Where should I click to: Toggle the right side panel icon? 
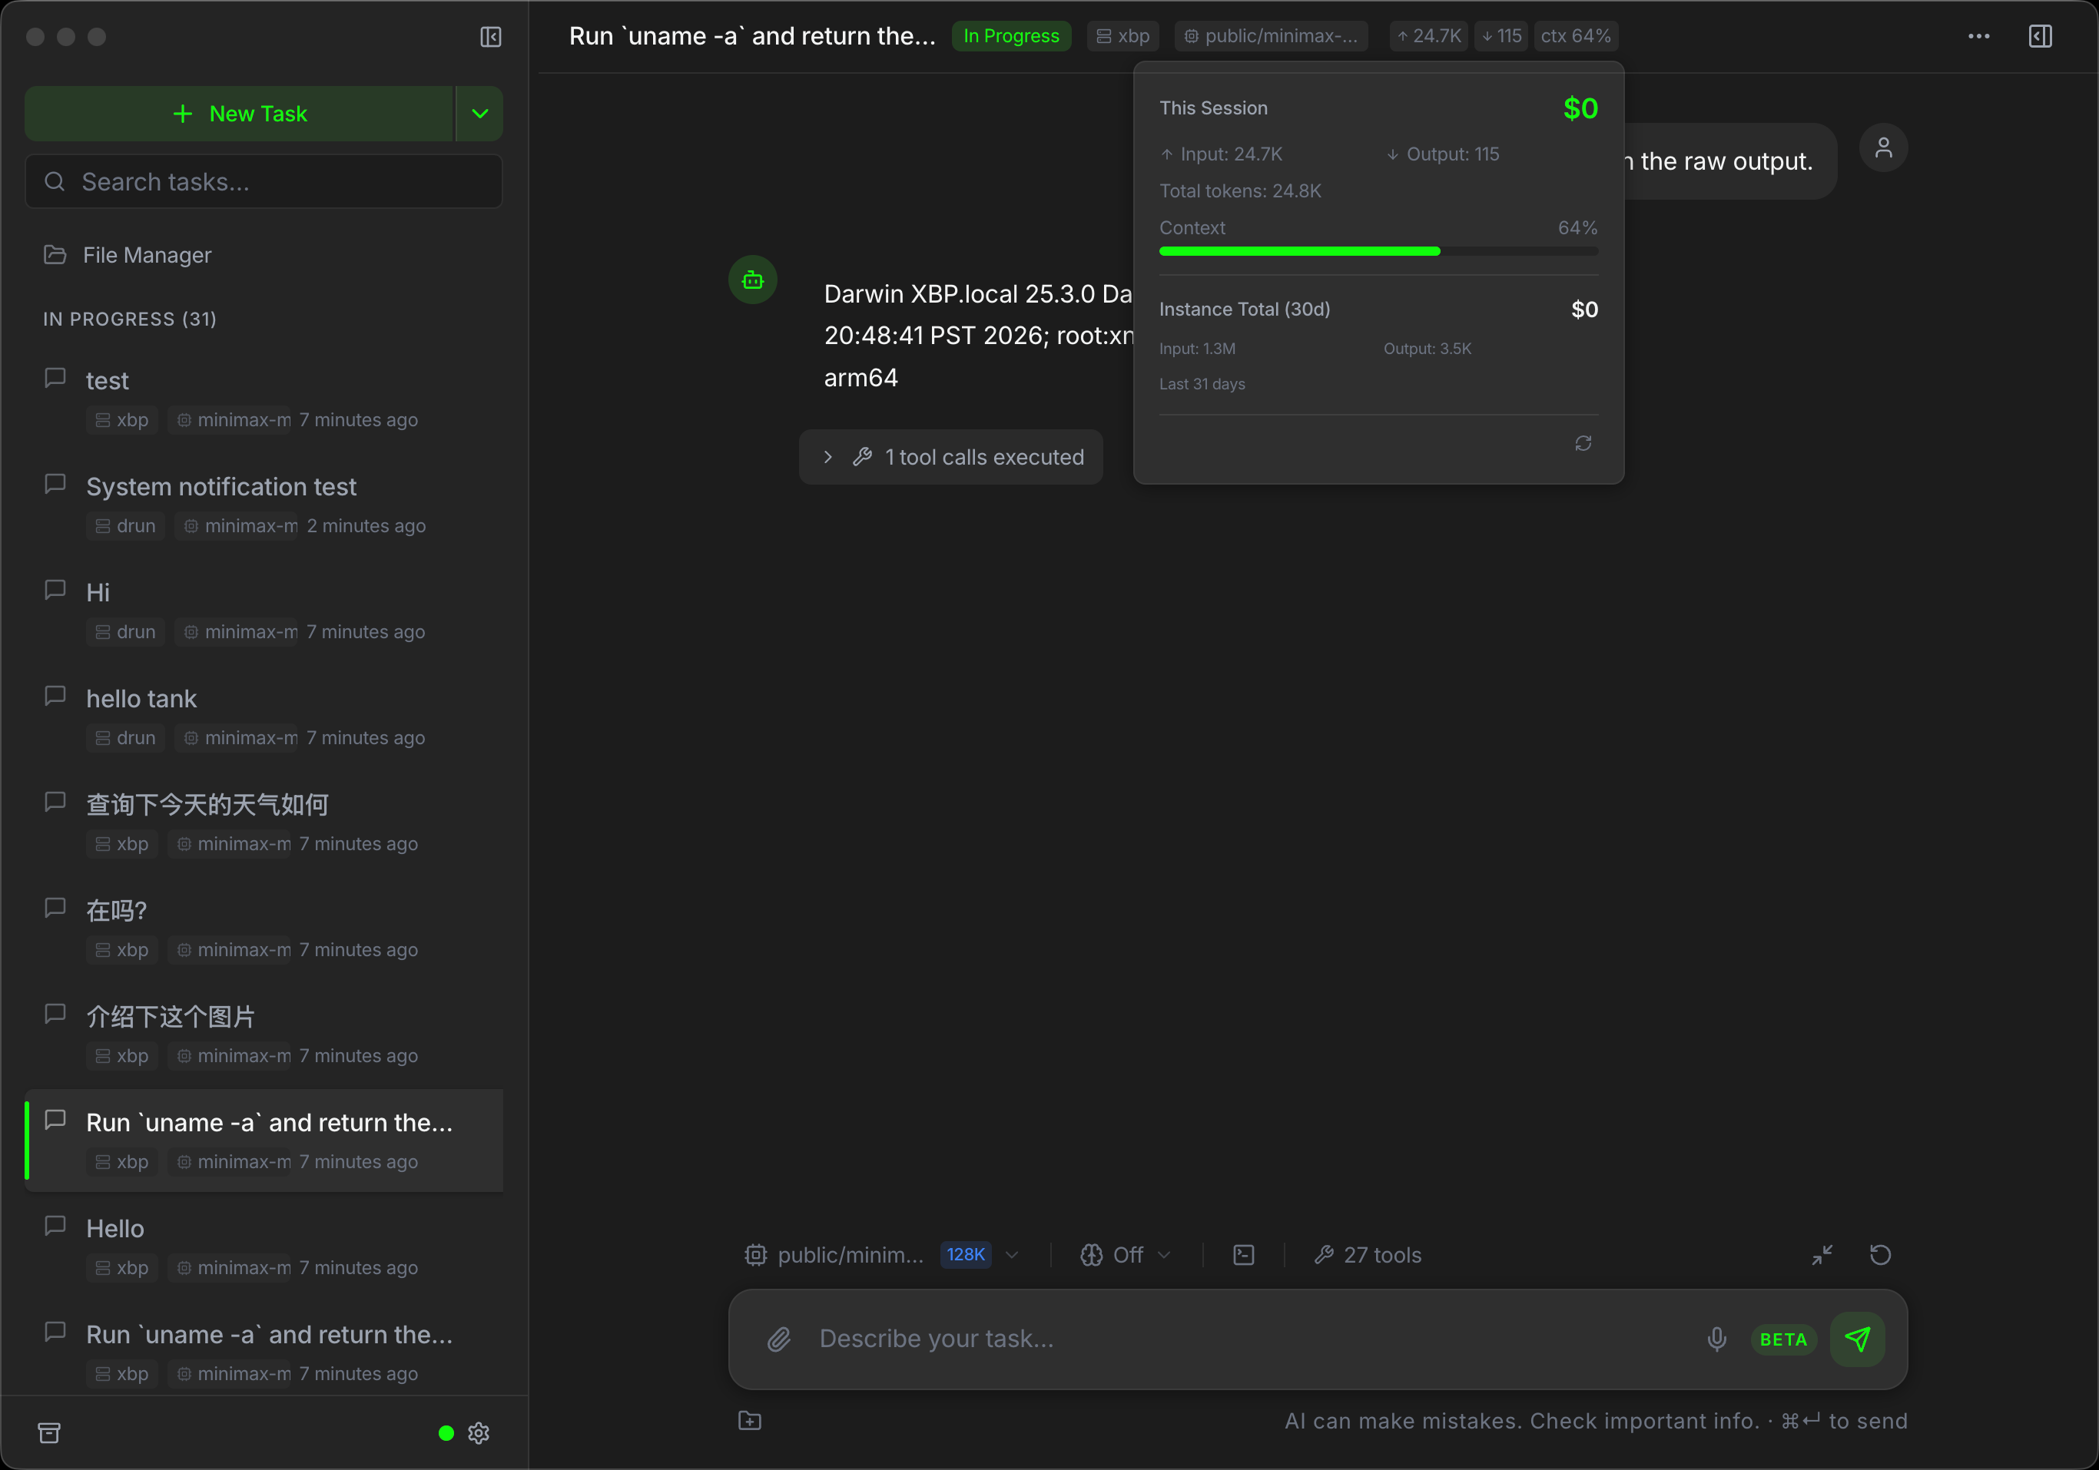click(2040, 37)
